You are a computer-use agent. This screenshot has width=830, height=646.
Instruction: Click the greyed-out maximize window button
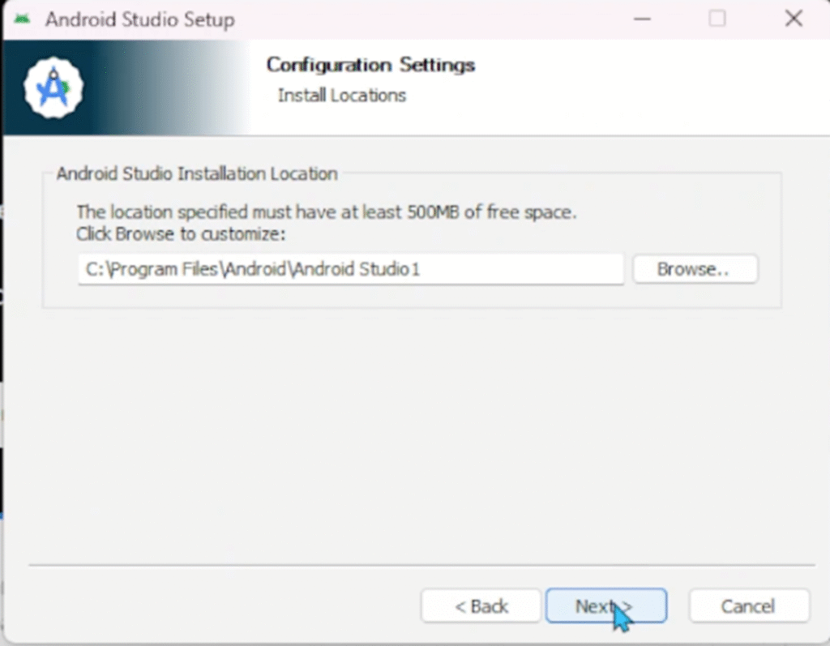[717, 19]
